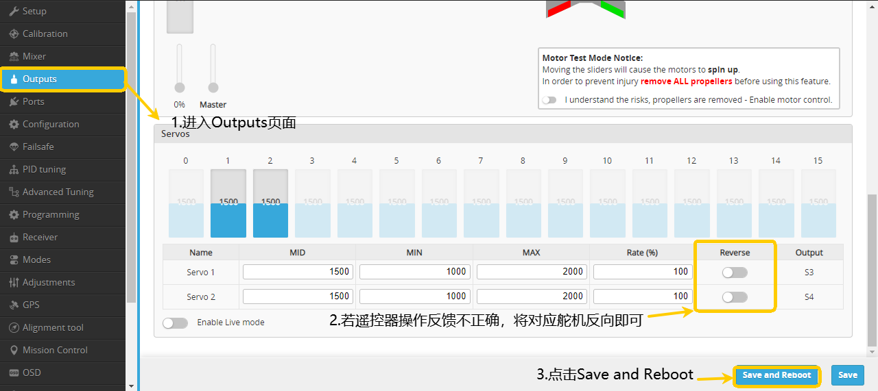Switch to the Mixer tab

point(62,56)
